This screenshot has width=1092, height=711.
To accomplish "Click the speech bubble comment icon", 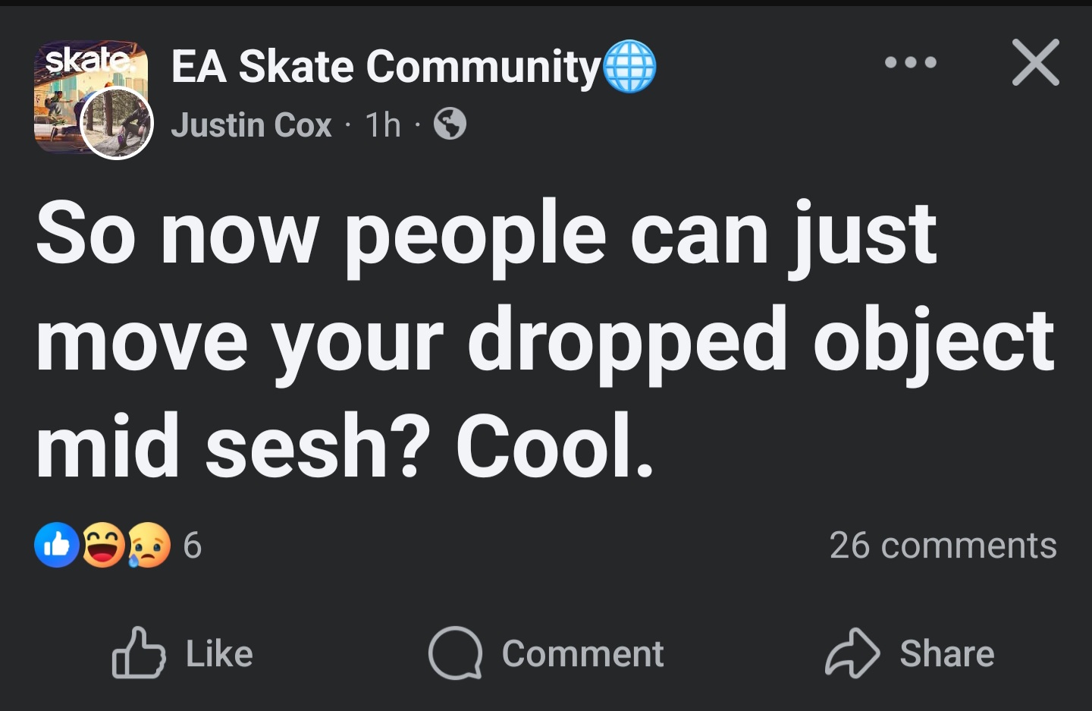I will coord(455,653).
